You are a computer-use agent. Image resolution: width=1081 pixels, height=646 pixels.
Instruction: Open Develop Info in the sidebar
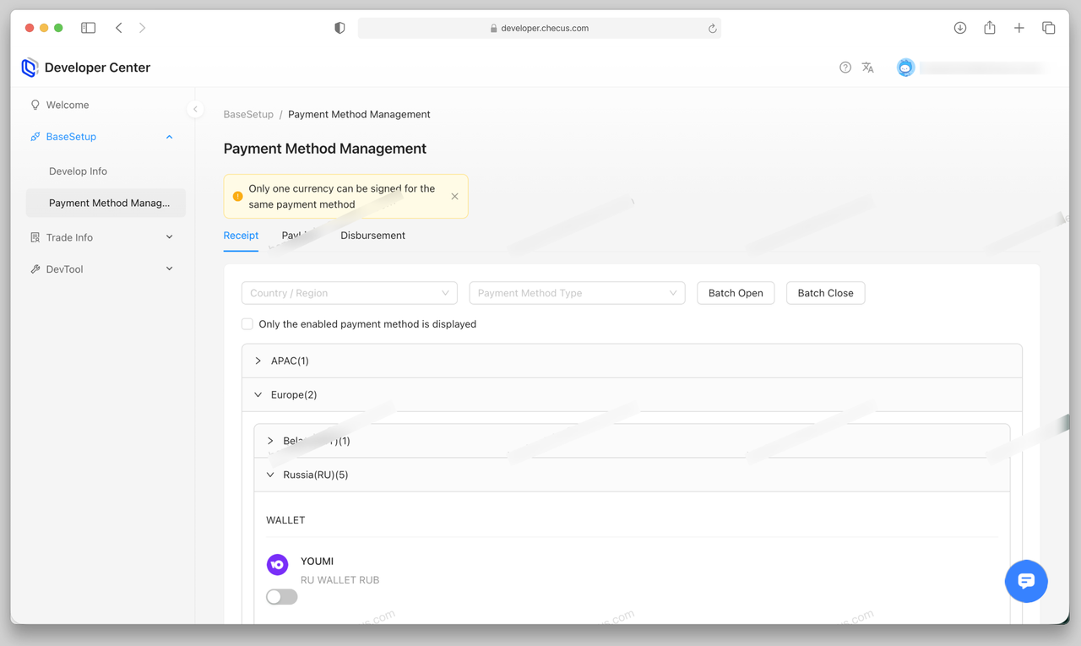click(78, 171)
